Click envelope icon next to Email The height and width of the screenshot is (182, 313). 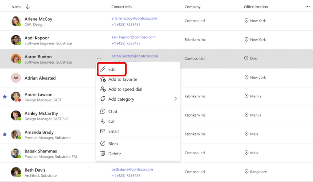click(103, 131)
